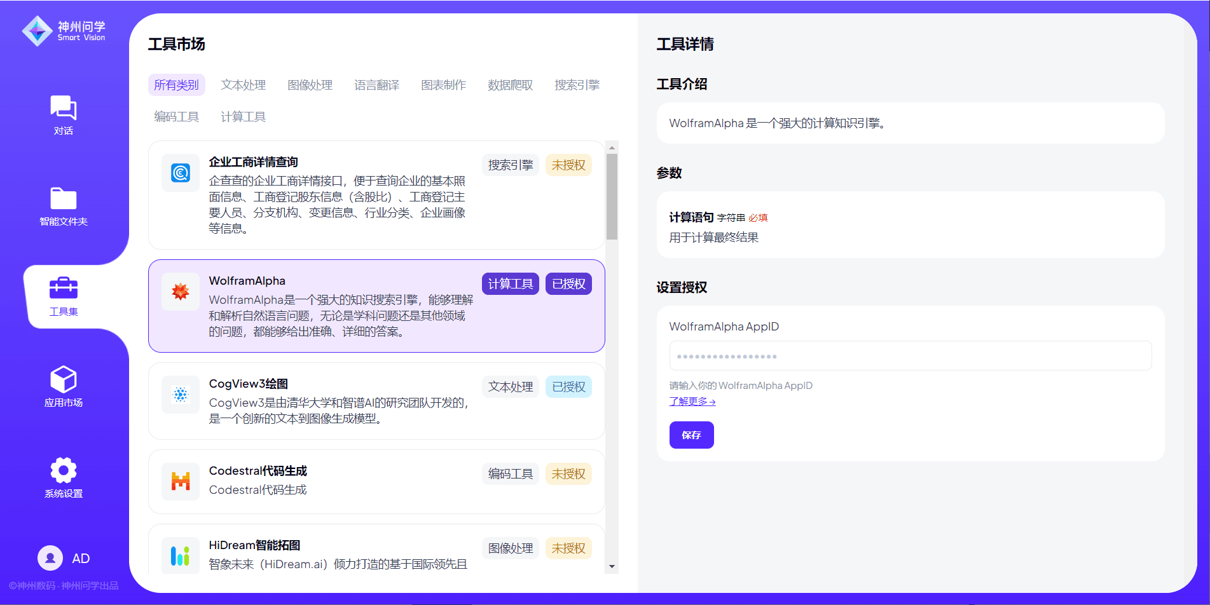Click the HiDream智能拓图 logo icon
This screenshot has height=605, width=1210.
pyautogui.click(x=181, y=556)
